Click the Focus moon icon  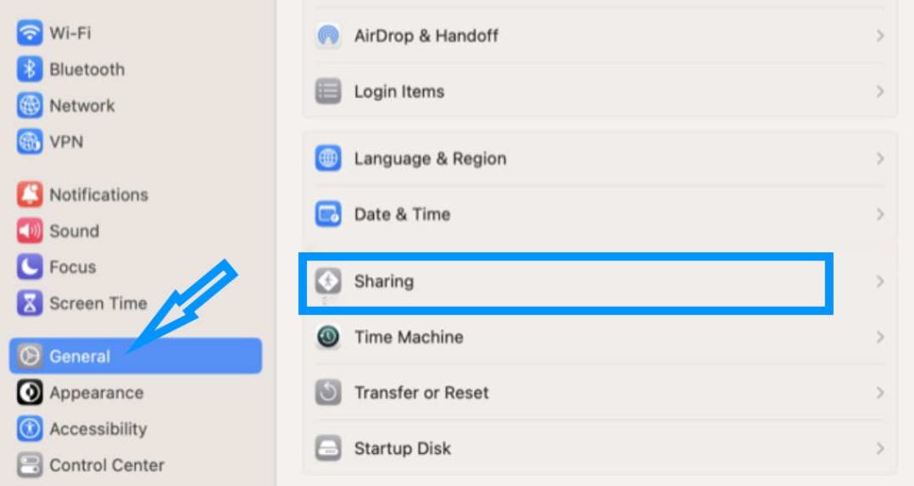[x=29, y=267]
